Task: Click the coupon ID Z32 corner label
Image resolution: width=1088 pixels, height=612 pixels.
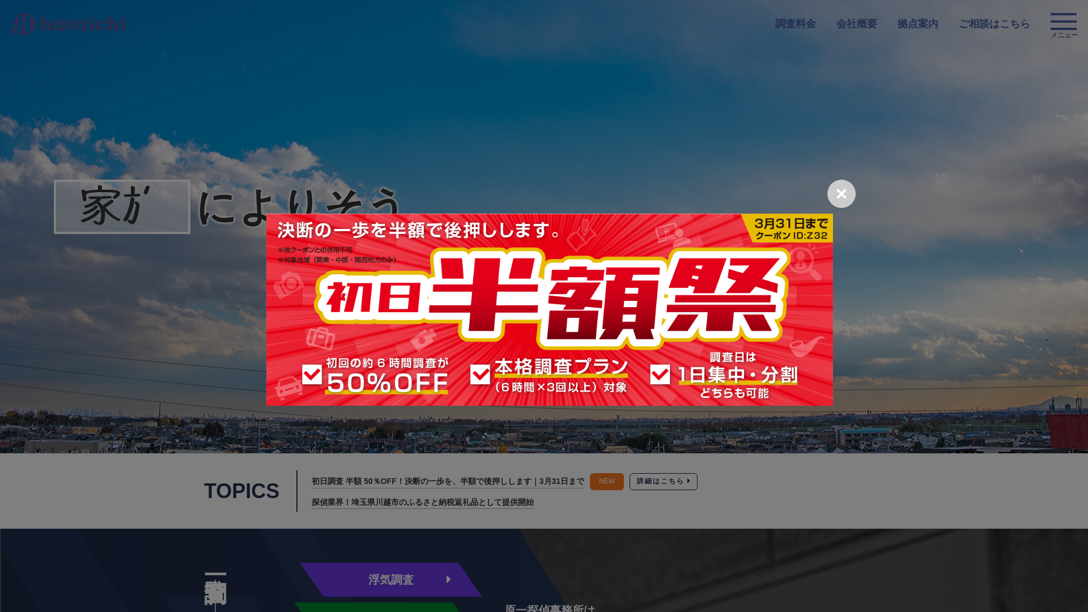Action: [791, 229]
